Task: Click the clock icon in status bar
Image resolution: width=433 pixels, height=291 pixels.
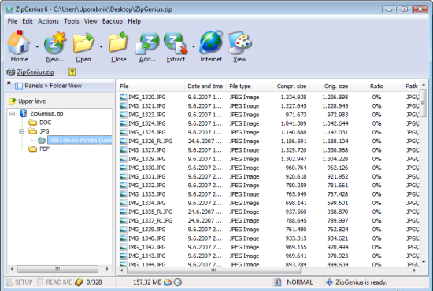Action: [178, 282]
